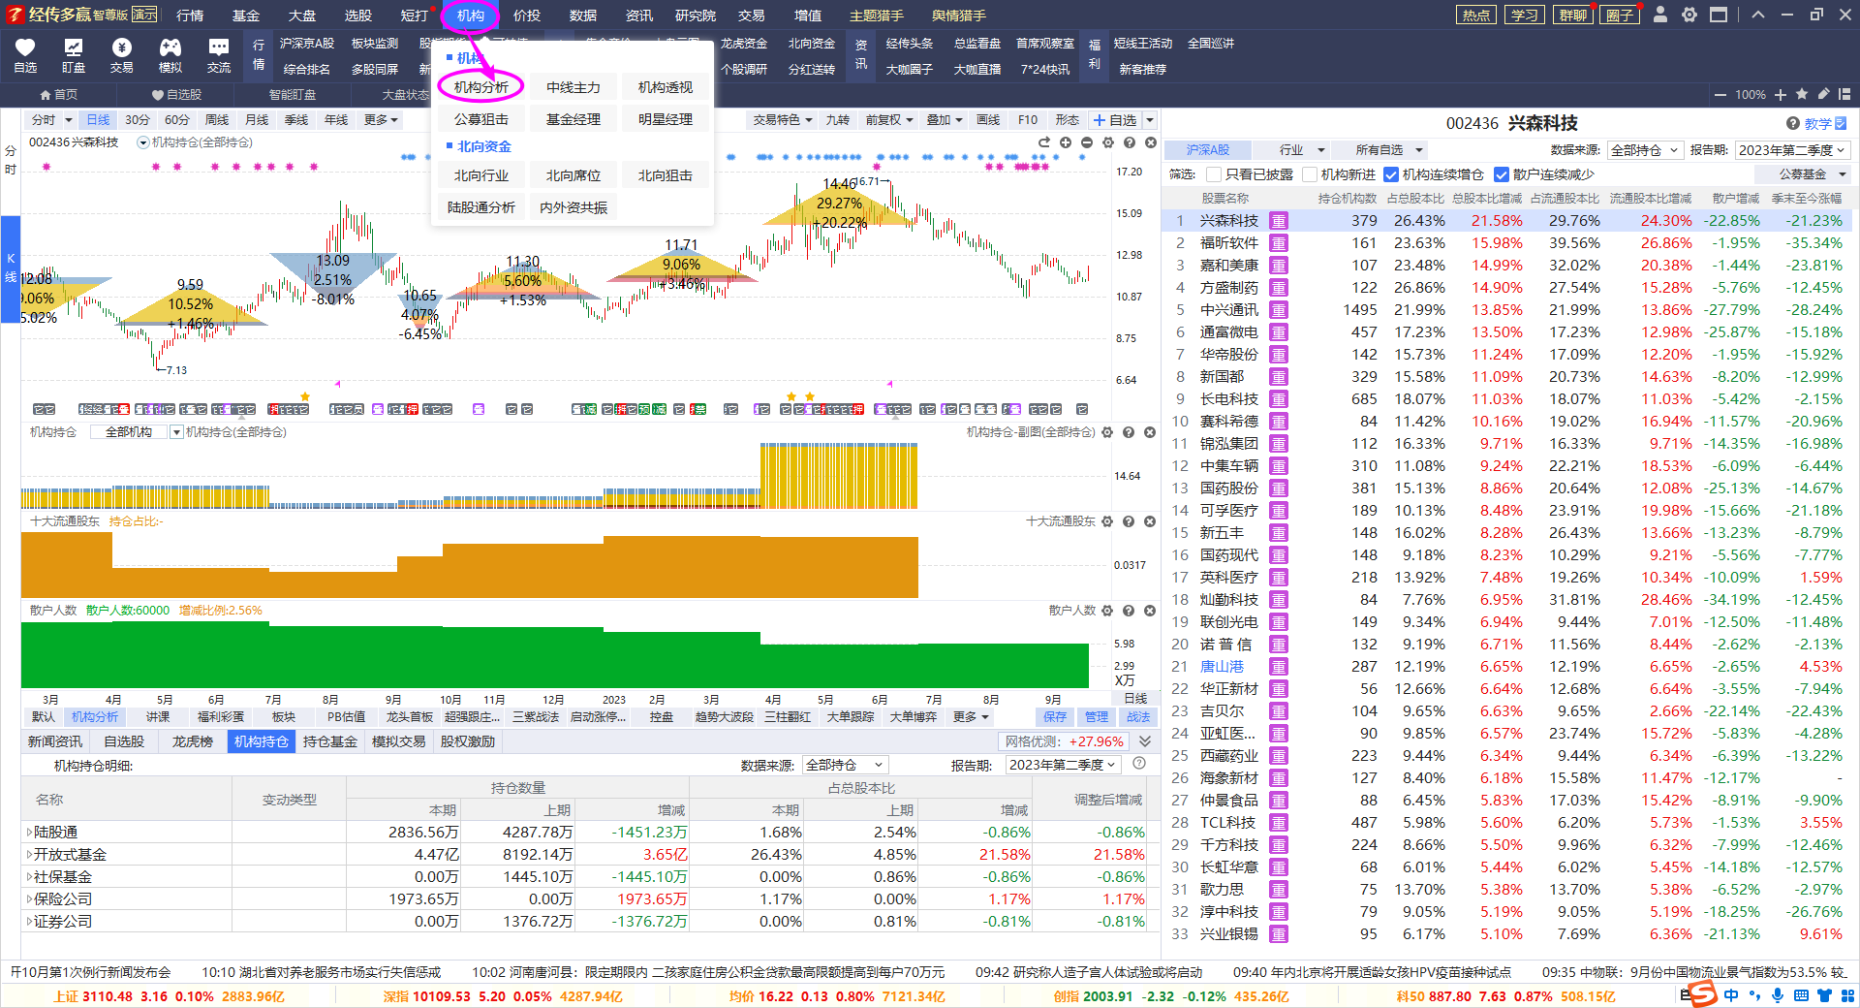Open main chart indicator settings gear
The width and height of the screenshot is (1860, 1008).
(x=1108, y=142)
